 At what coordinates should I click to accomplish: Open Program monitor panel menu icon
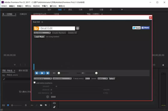tap(102, 14)
